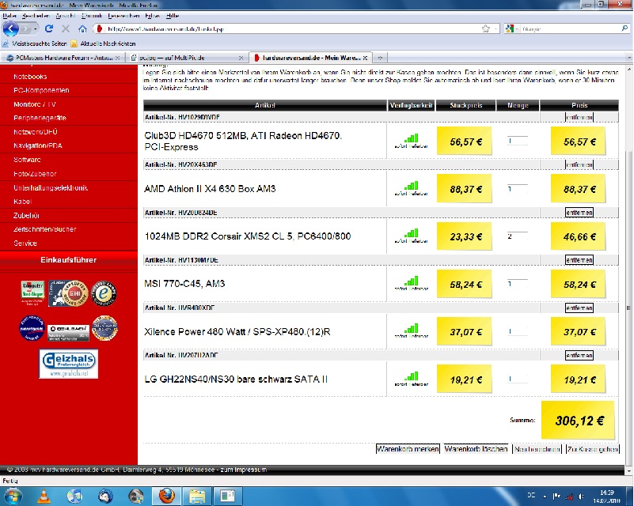Close the PCMasters Hardware Forum tab
This screenshot has height=506, width=634.
click(118, 58)
